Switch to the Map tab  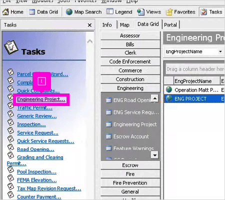click(x=124, y=25)
